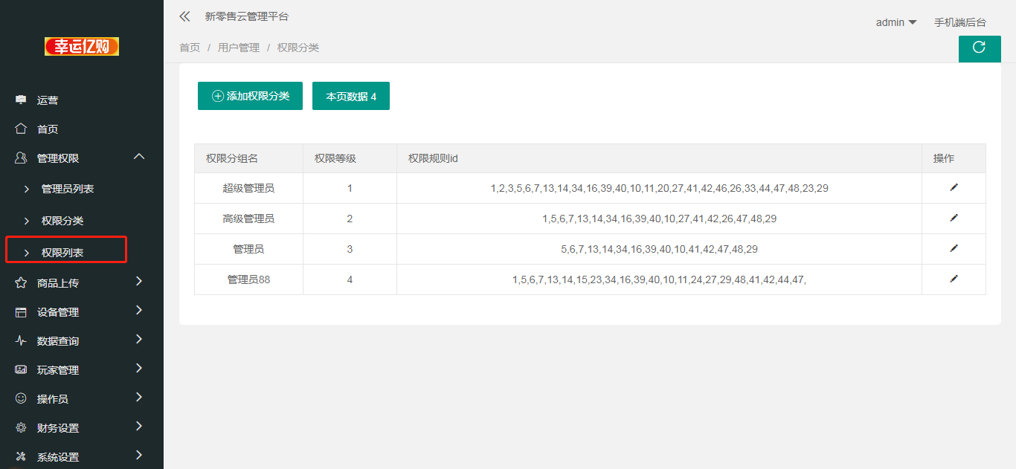Click the 本页数据 4 button
1016x469 pixels.
tap(351, 97)
